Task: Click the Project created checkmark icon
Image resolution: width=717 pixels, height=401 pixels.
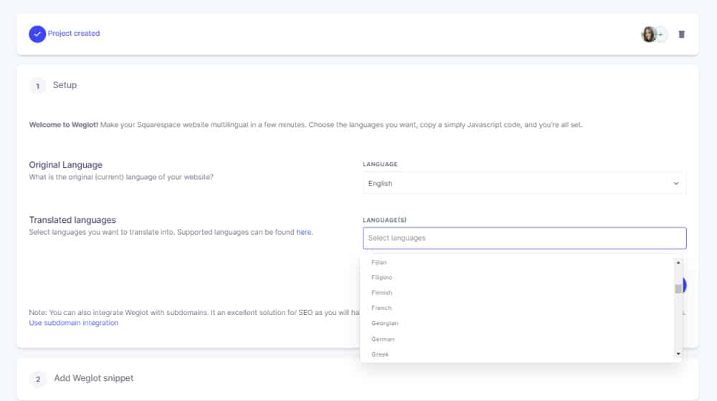Action: click(x=37, y=34)
